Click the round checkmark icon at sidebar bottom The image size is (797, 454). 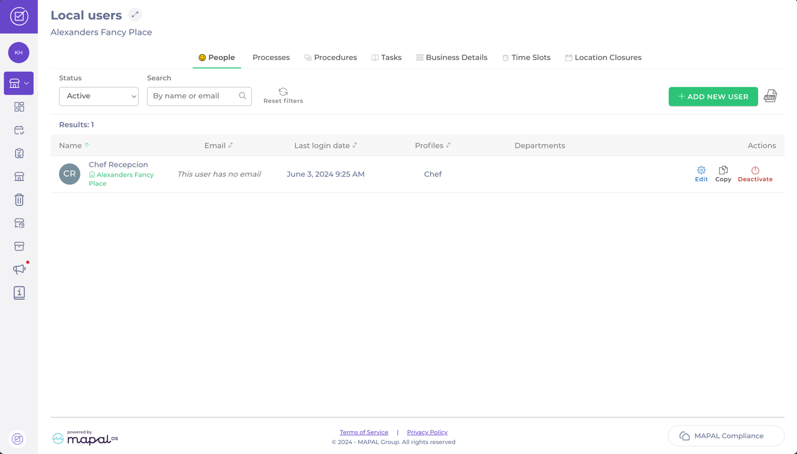point(18,439)
